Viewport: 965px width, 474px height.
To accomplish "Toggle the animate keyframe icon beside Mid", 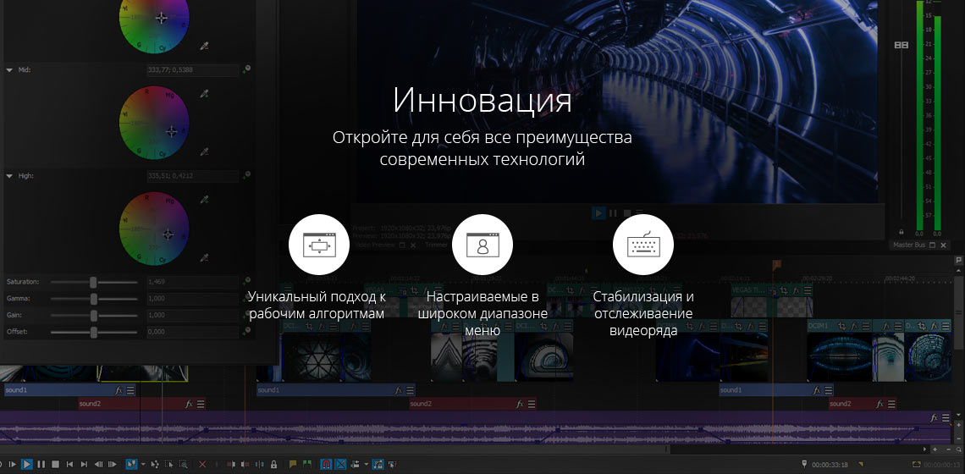I will click(x=246, y=69).
